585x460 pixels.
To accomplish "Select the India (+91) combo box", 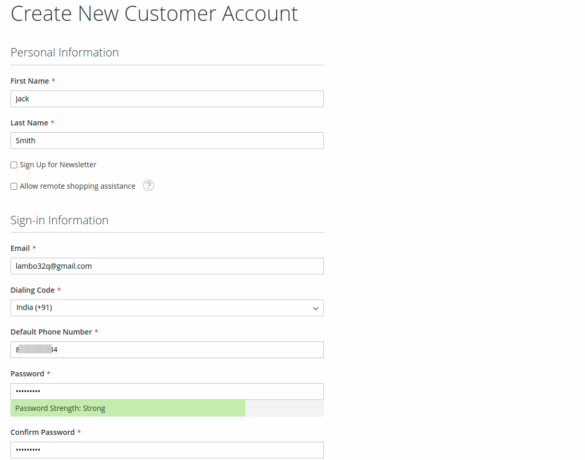I will (x=167, y=308).
